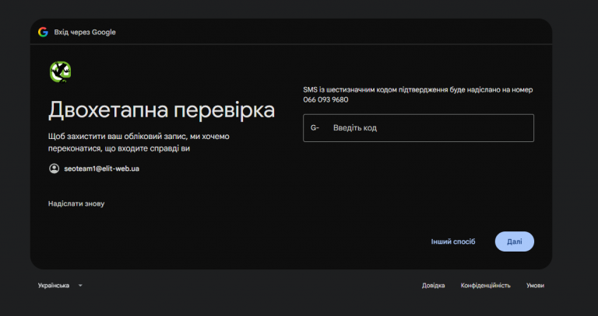The image size is (598, 316).
Task: Open the Конфіденційність link
Action: pos(486,286)
